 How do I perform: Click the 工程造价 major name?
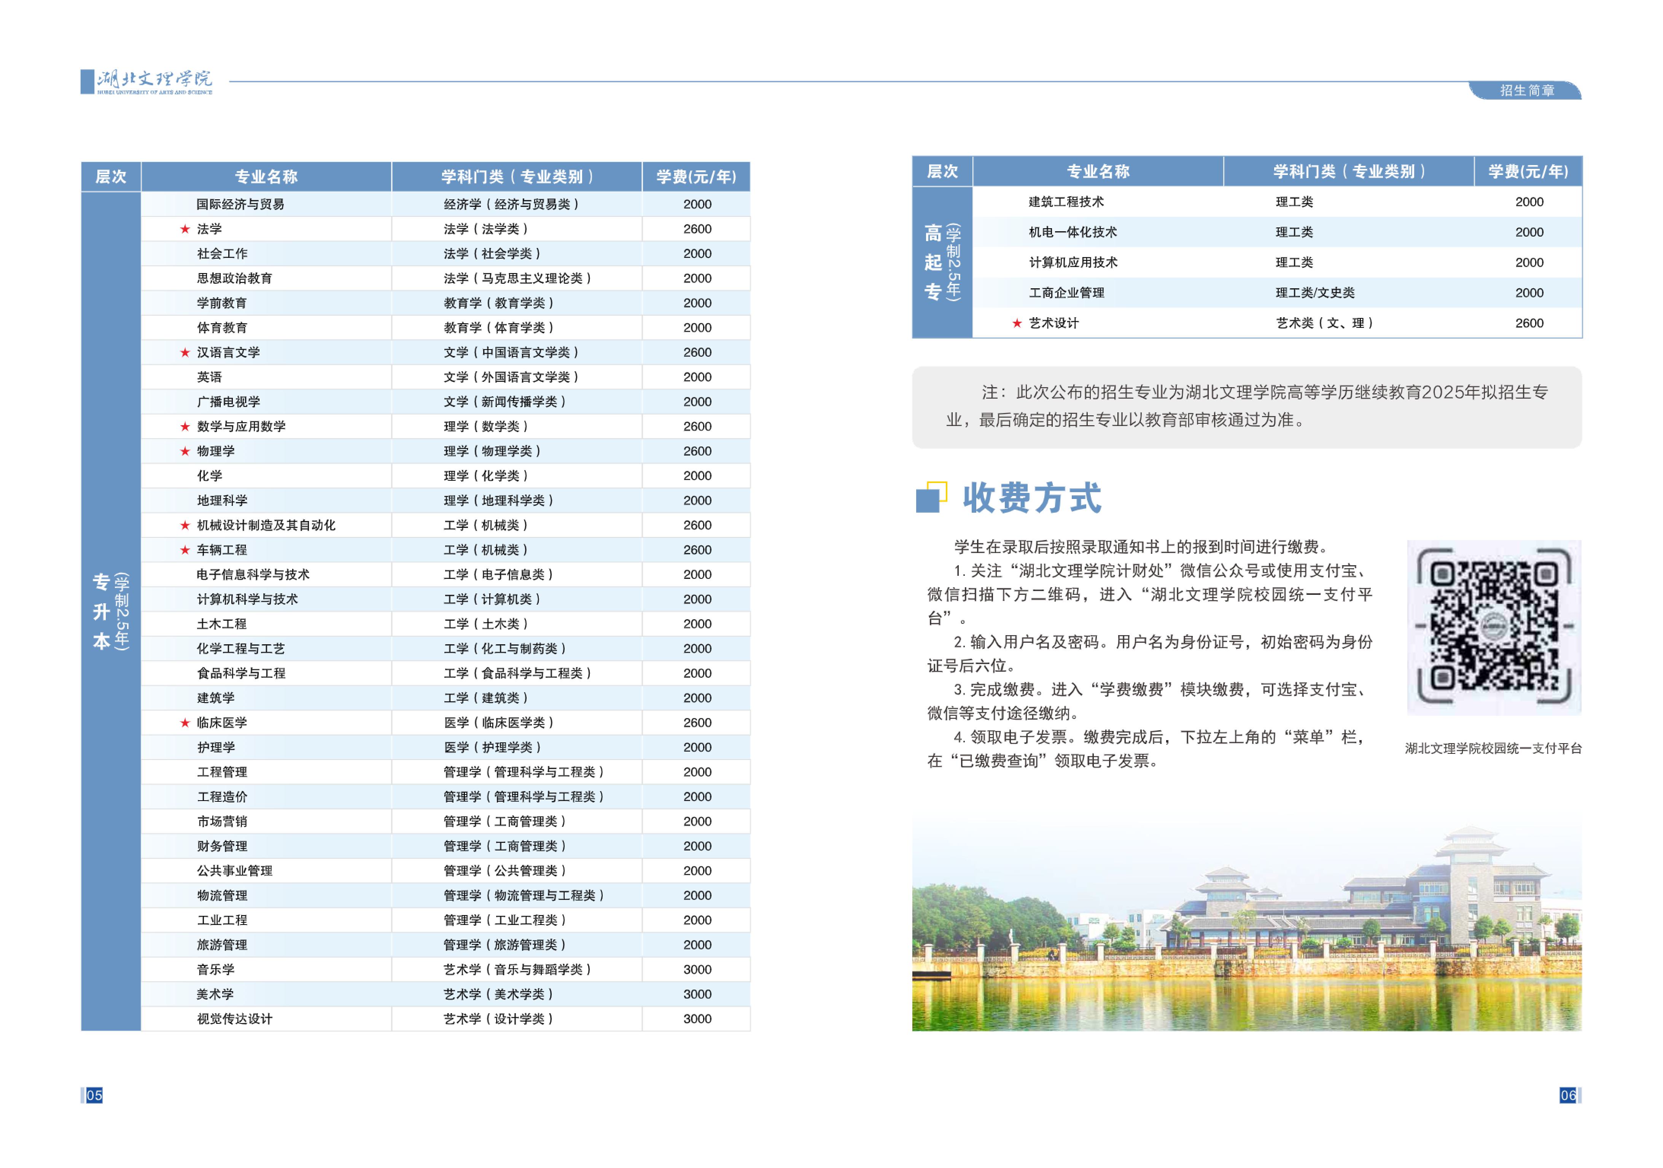[x=222, y=796]
